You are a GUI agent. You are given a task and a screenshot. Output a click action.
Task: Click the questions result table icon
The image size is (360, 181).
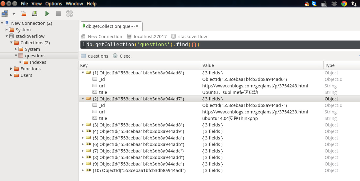(83, 56)
